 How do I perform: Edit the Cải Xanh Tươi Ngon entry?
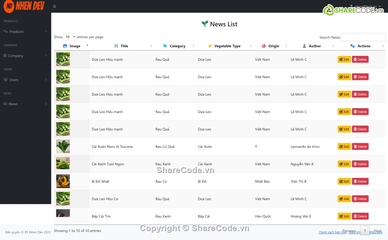tap(344, 164)
